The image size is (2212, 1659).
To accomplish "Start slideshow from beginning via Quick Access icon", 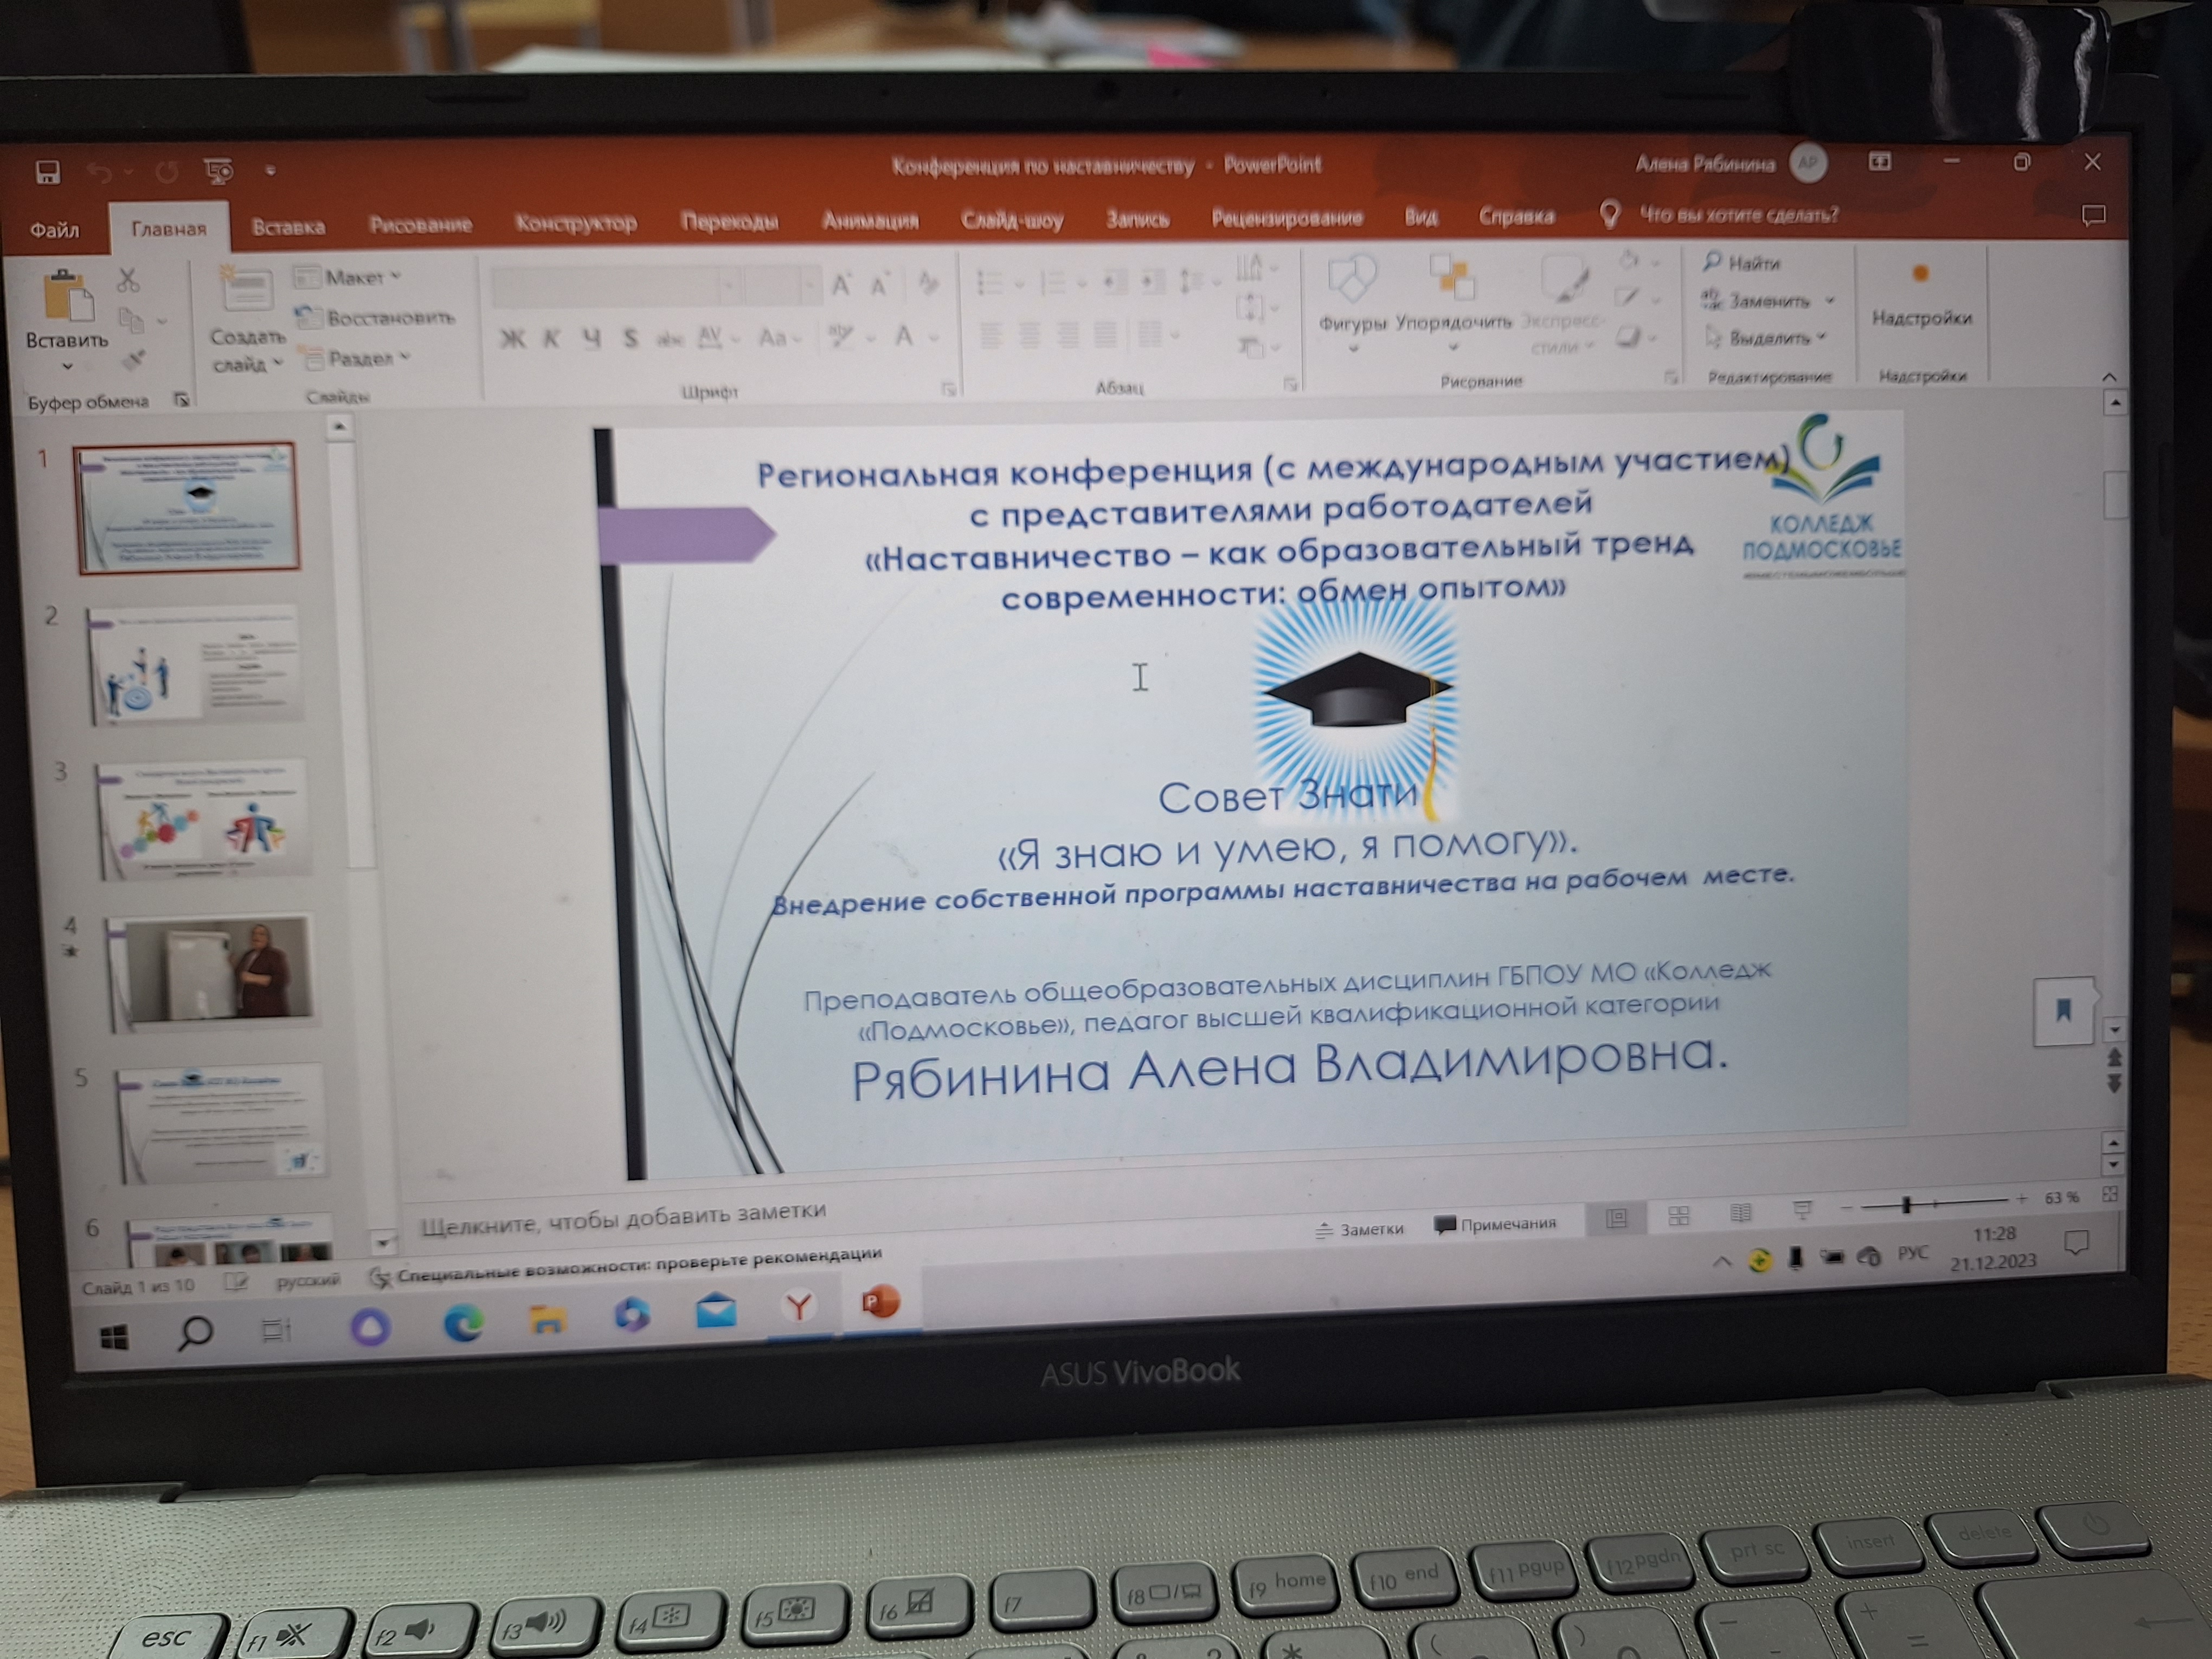I will 219,171.
